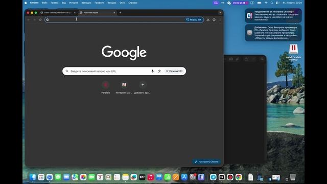Viewport: 327px width, 184px height.
Task: Open Music in the Dock
Action: coord(151,177)
